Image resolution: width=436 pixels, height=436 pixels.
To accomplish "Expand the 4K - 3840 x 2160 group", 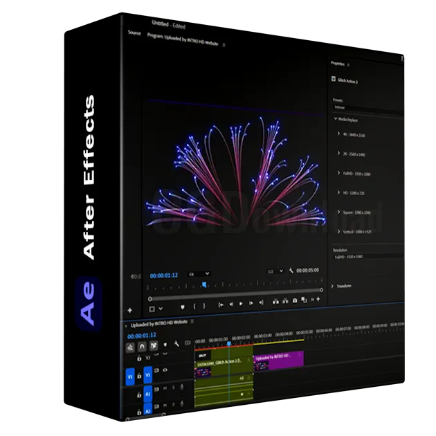I will click(338, 134).
